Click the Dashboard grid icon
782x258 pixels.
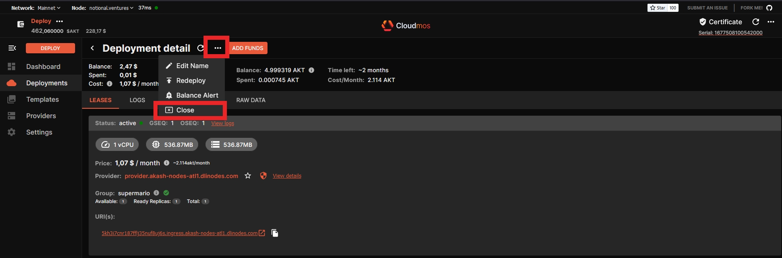(x=11, y=66)
